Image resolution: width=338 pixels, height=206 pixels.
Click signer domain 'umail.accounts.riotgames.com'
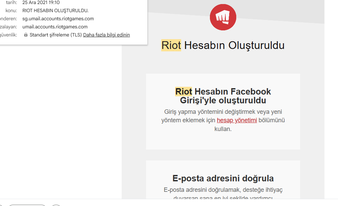click(x=55, y=27)
